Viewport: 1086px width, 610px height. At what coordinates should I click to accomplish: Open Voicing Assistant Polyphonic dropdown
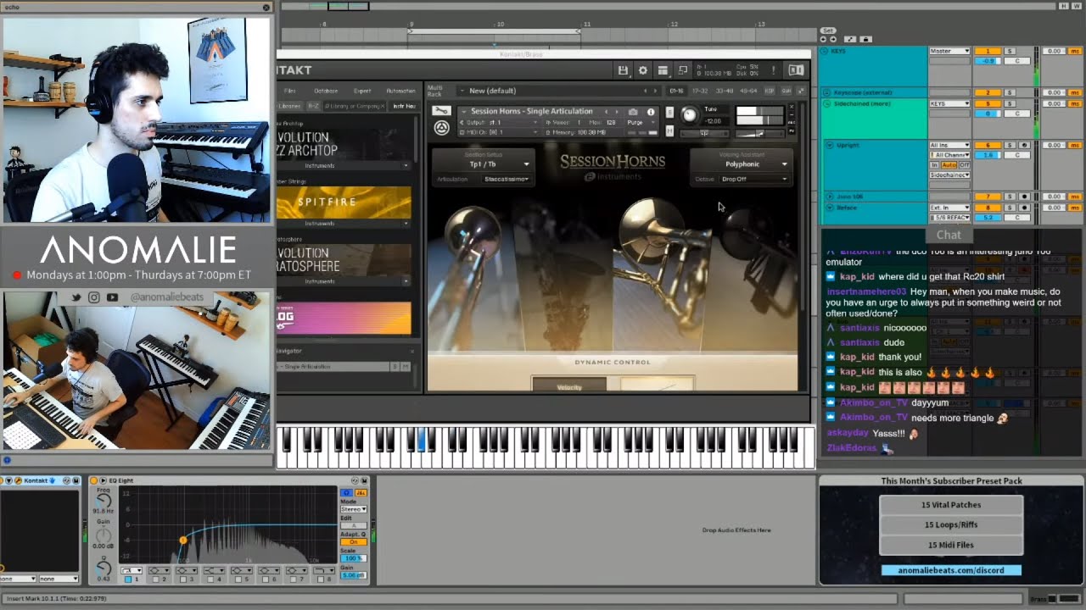tap(743, 164)
